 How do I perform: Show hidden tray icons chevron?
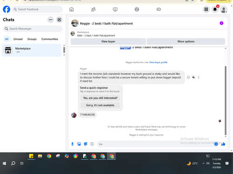[203, 163]
